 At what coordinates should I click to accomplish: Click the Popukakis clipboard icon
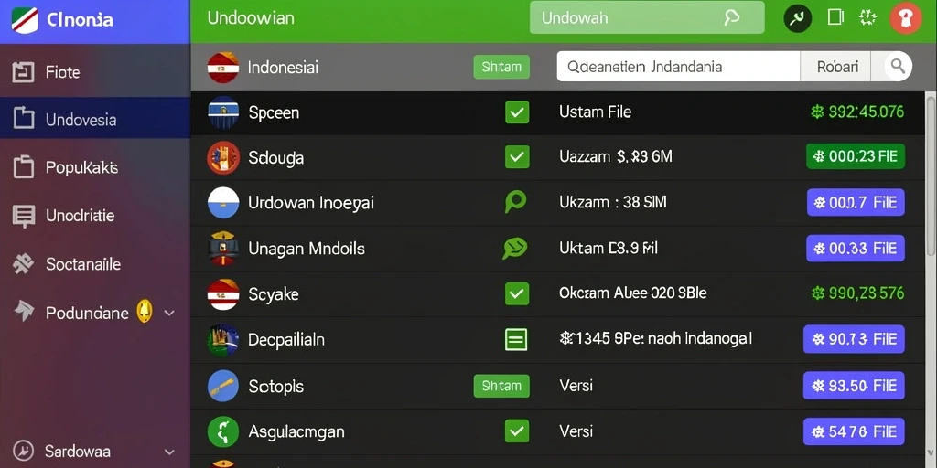click(x=23, y=166)
